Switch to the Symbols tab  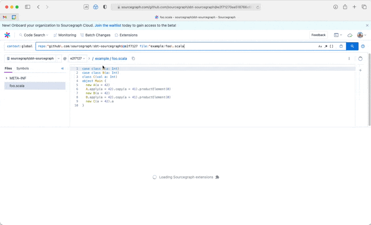(22, 69)
